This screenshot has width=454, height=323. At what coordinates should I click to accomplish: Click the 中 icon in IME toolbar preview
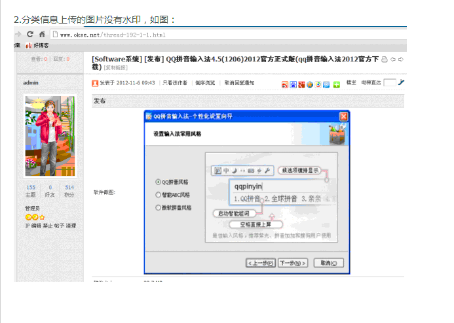[226, 171]
